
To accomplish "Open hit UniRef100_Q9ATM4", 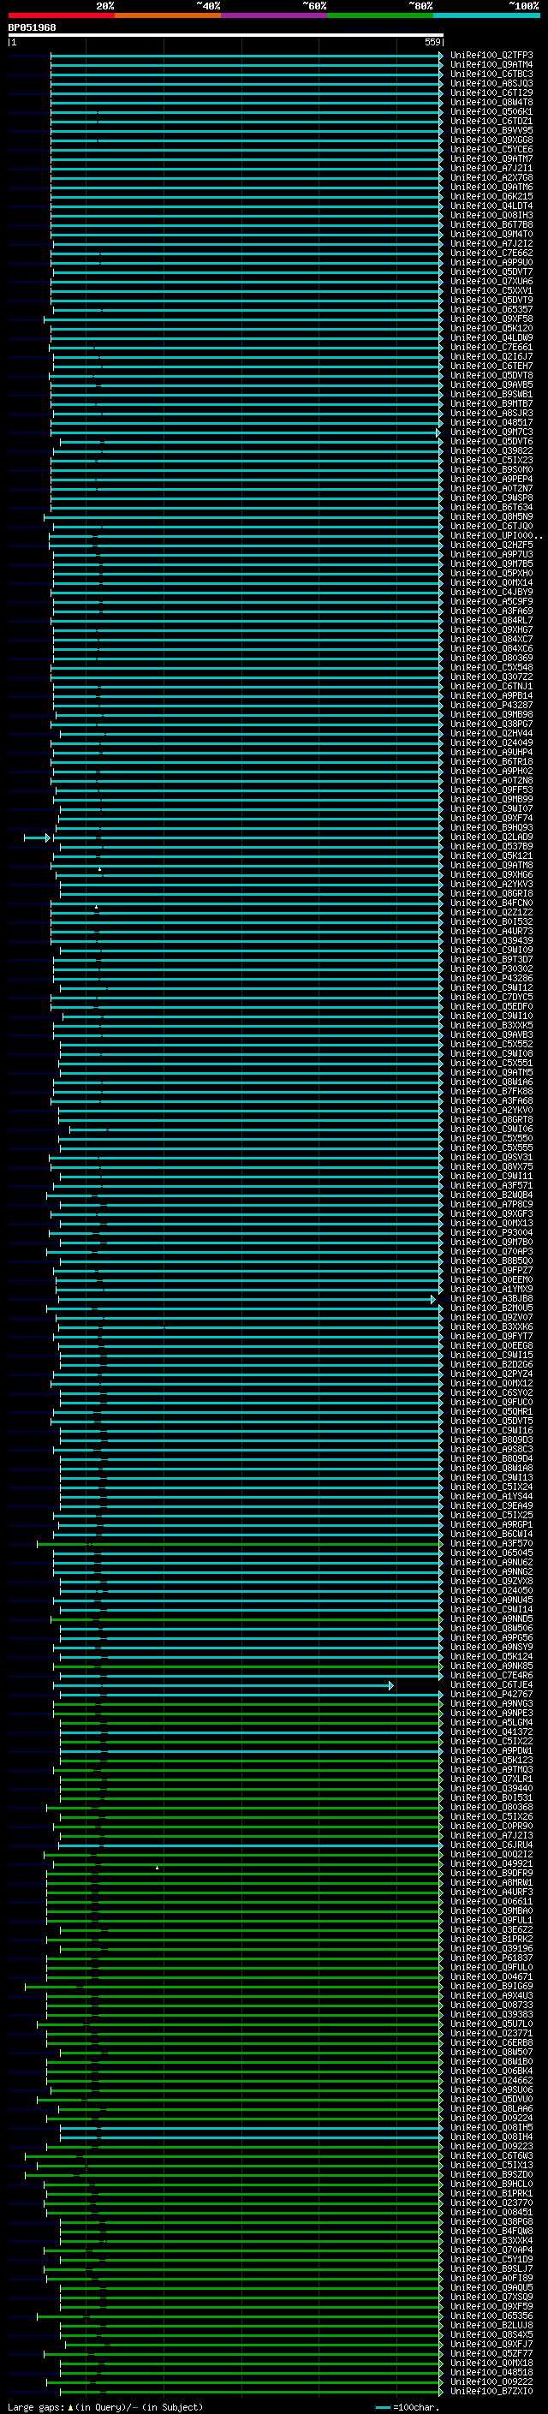I will tap(491, 65).
